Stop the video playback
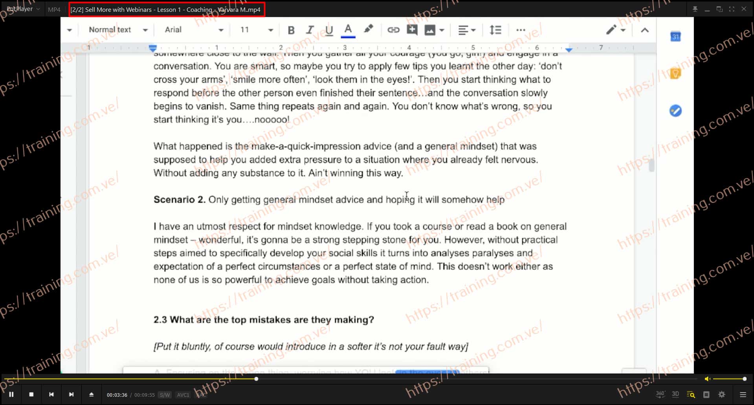754x405 pixels. pos(31,394)
